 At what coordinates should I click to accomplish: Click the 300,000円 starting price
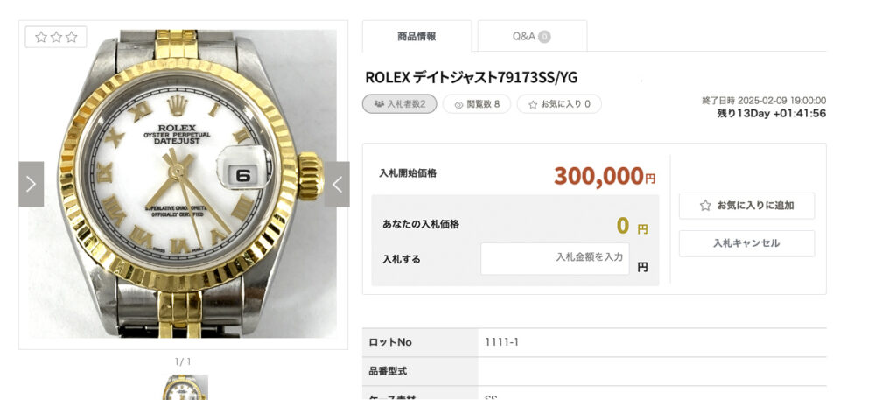pyautogui.click(x=605, y=176)
